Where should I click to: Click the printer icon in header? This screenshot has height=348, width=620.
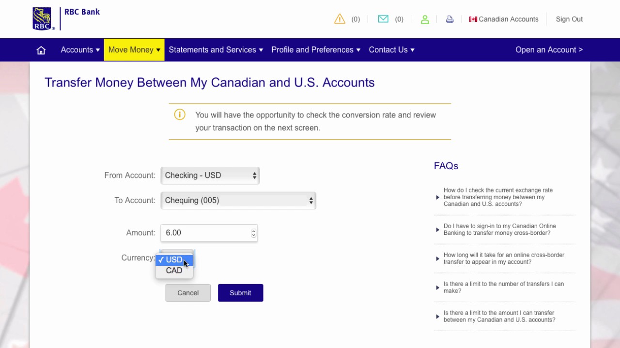tap(449, 19)
